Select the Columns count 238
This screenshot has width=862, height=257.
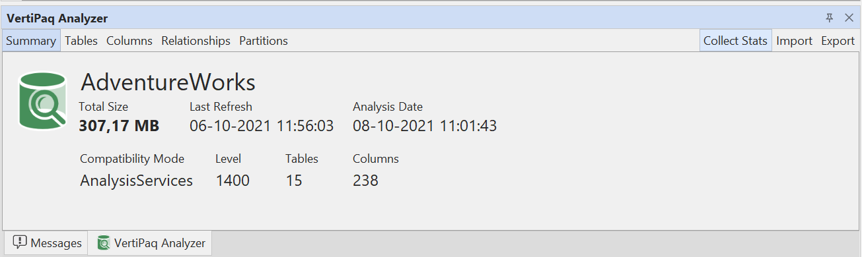pyautogui.click(x=366, y=181)
